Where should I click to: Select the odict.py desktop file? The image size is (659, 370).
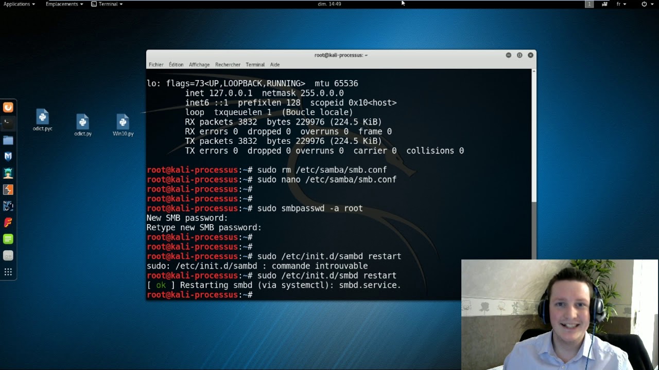tap(83, 125)
